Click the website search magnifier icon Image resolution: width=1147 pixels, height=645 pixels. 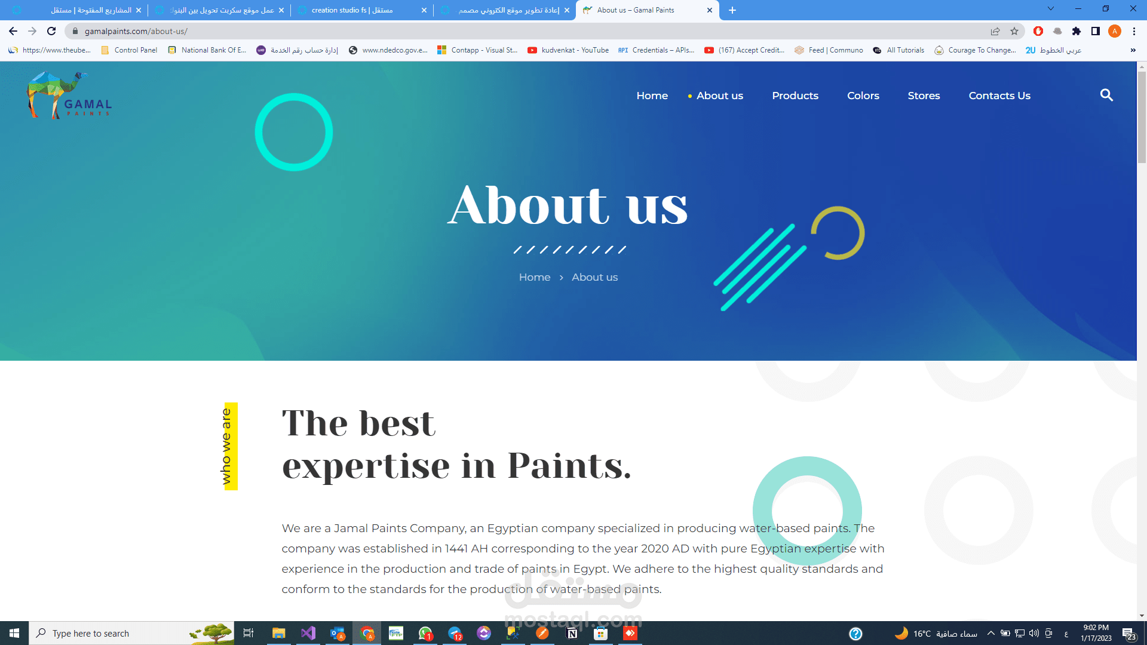click(1106, 96)
